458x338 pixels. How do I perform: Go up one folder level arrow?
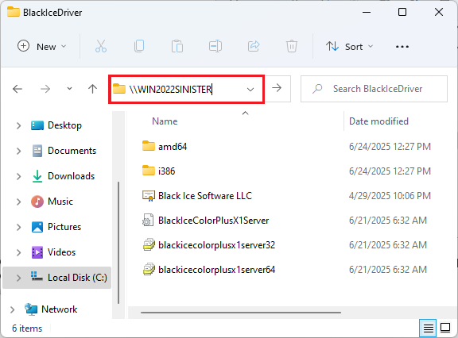pos(92,89)
